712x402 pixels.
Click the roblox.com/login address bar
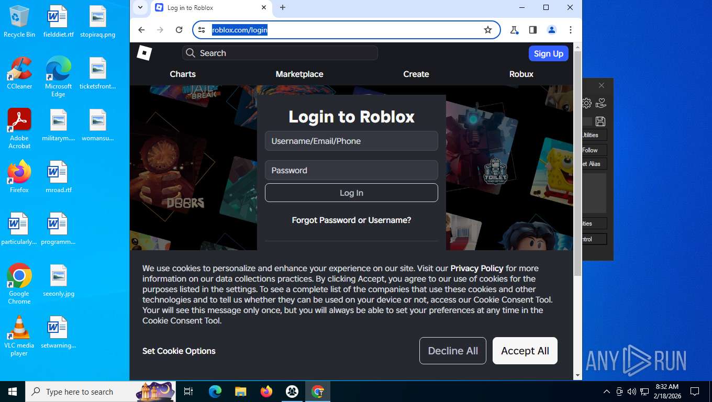(346, 30)
